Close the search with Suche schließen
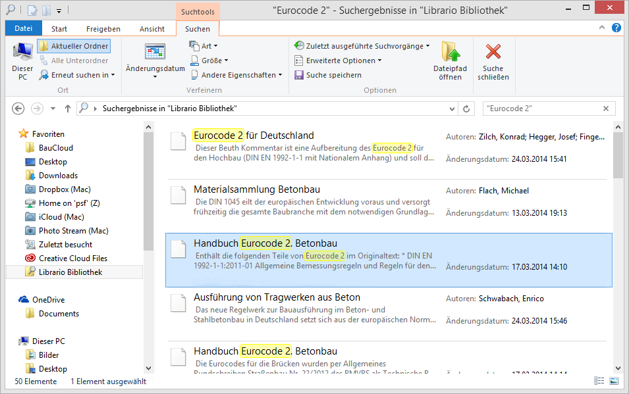Screen dimensions: 629x394 pos(493,52)
